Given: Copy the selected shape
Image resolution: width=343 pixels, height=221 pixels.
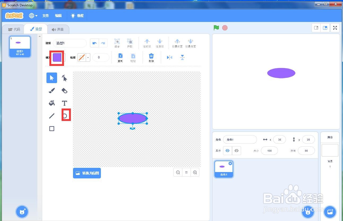Looking at the screenshot, I should click(x=120, y=57).
